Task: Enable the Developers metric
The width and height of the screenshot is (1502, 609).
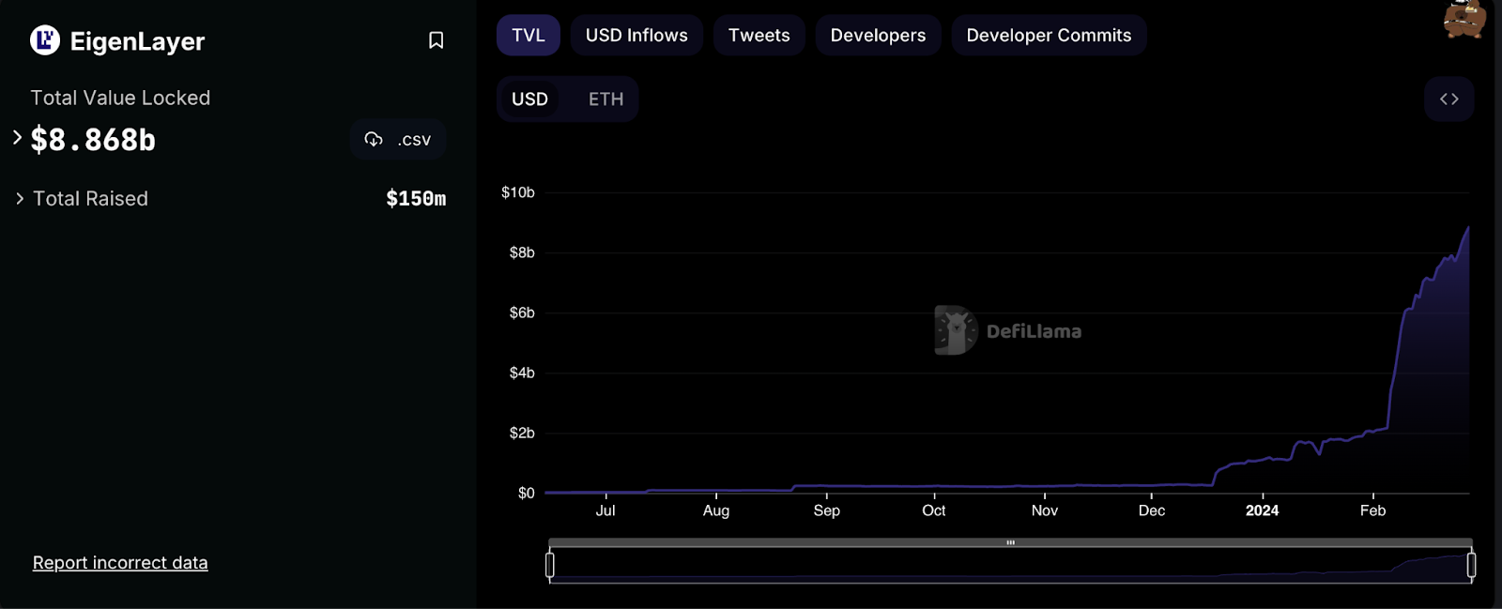Action: 878,36
